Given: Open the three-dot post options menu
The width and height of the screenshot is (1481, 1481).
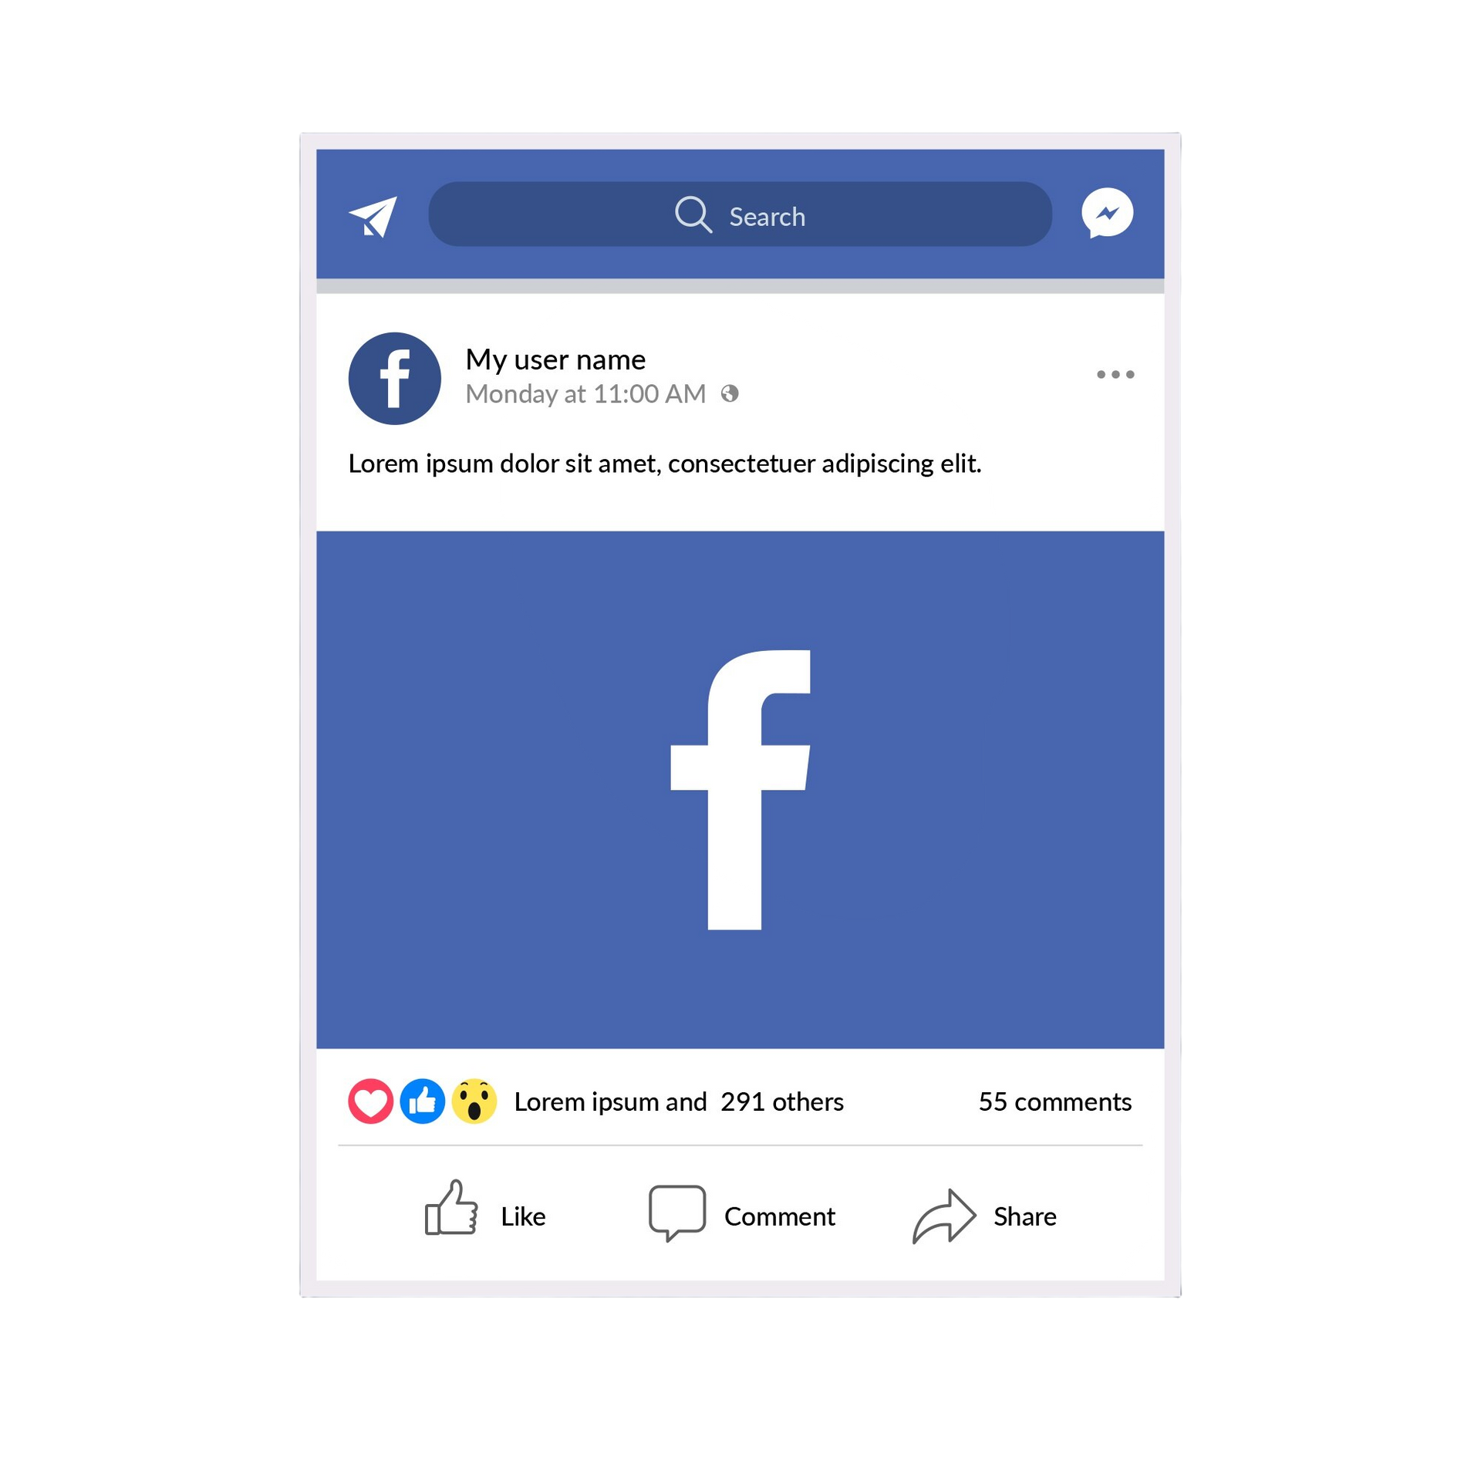Looking at the screenshot, I should coord(1115,374).
